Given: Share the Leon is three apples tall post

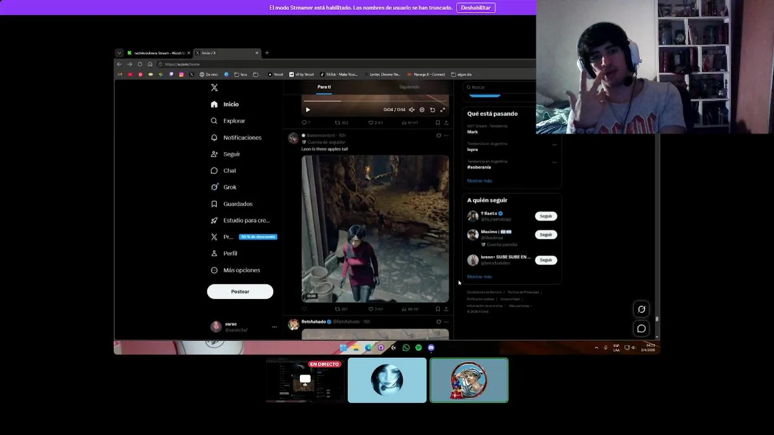Looking at the screenshot, I should point(446,309).
